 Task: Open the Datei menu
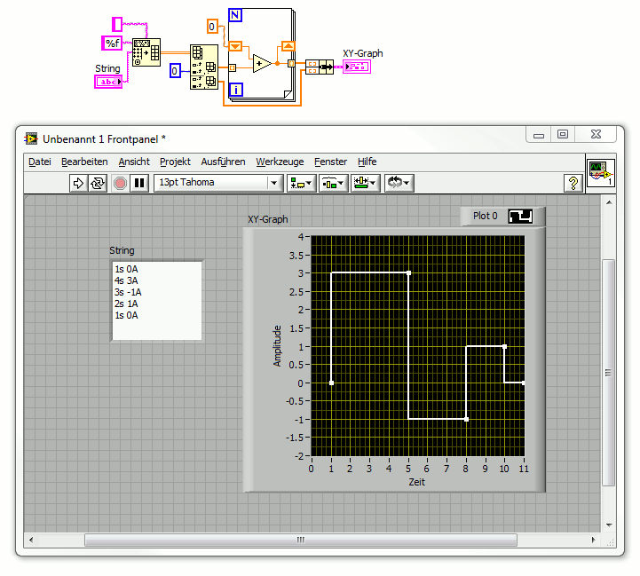(40, 162)
